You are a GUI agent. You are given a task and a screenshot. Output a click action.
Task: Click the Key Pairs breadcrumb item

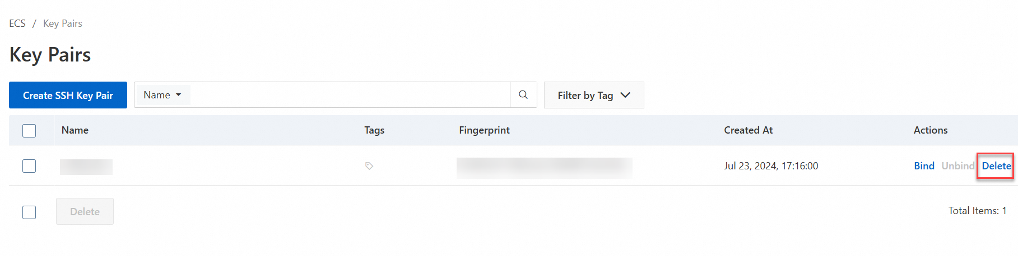(x=63, y=23)
